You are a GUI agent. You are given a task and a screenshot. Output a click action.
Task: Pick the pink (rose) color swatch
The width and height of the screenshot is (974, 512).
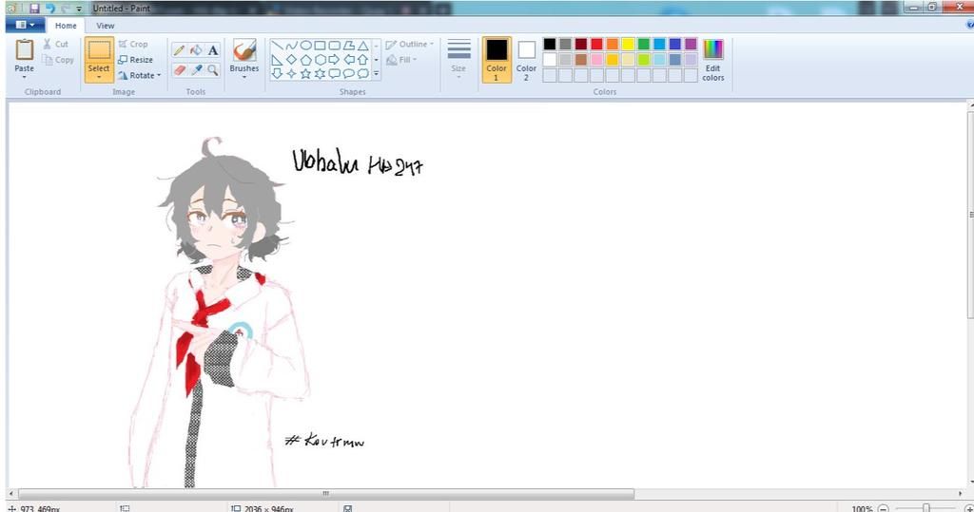click(596, 60)
